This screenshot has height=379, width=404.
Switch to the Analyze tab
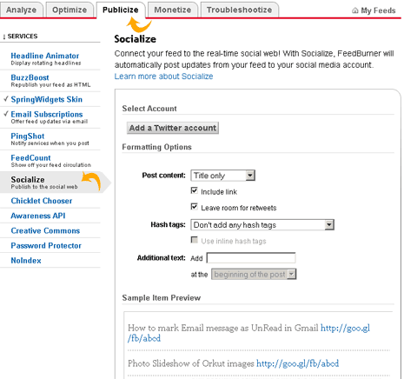(x=22, y=10)
